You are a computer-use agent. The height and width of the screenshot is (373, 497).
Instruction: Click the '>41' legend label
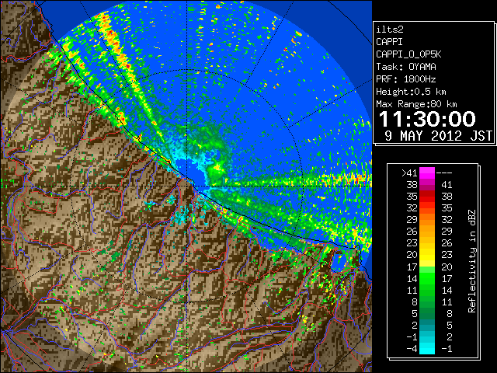coord(409,173)
